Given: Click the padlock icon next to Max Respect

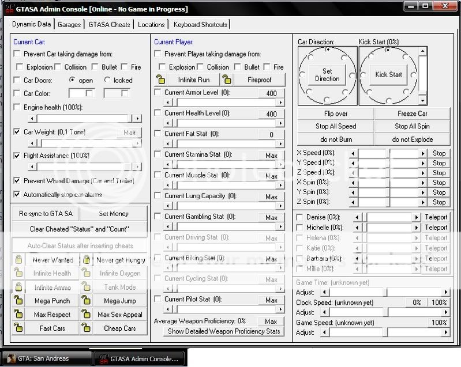Looking at the screenshot, I should (x=19, y=315).
